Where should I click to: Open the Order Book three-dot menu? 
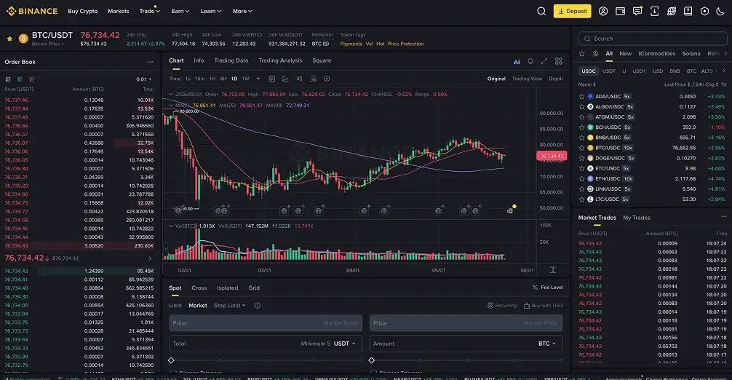click(150, 62)
